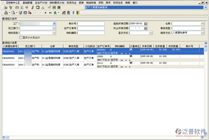Go to the last record arrow
209x140 pixels.
tap(50, 12)
